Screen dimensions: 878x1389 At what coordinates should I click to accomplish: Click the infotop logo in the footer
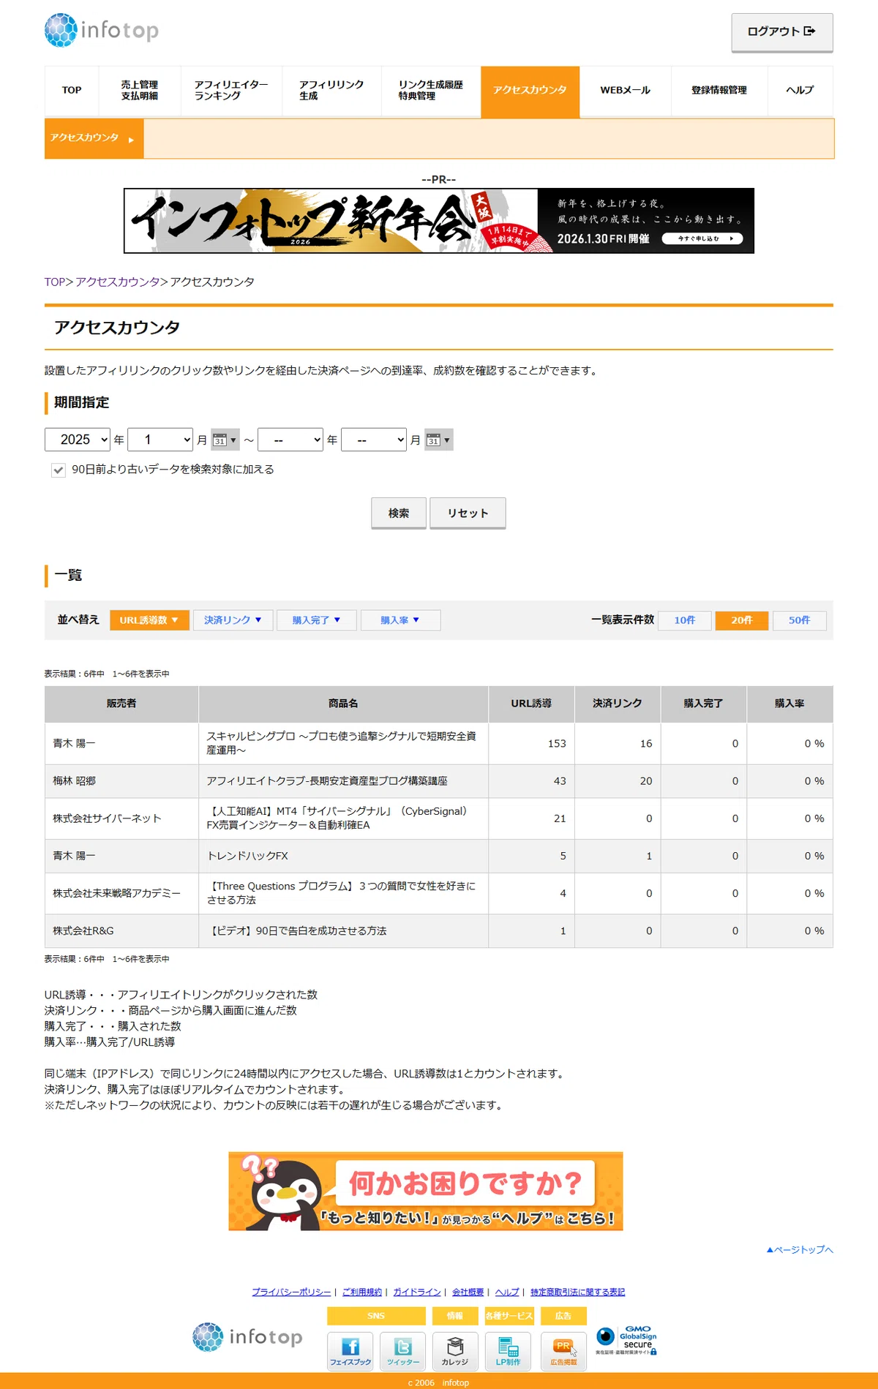point(247,1337)
